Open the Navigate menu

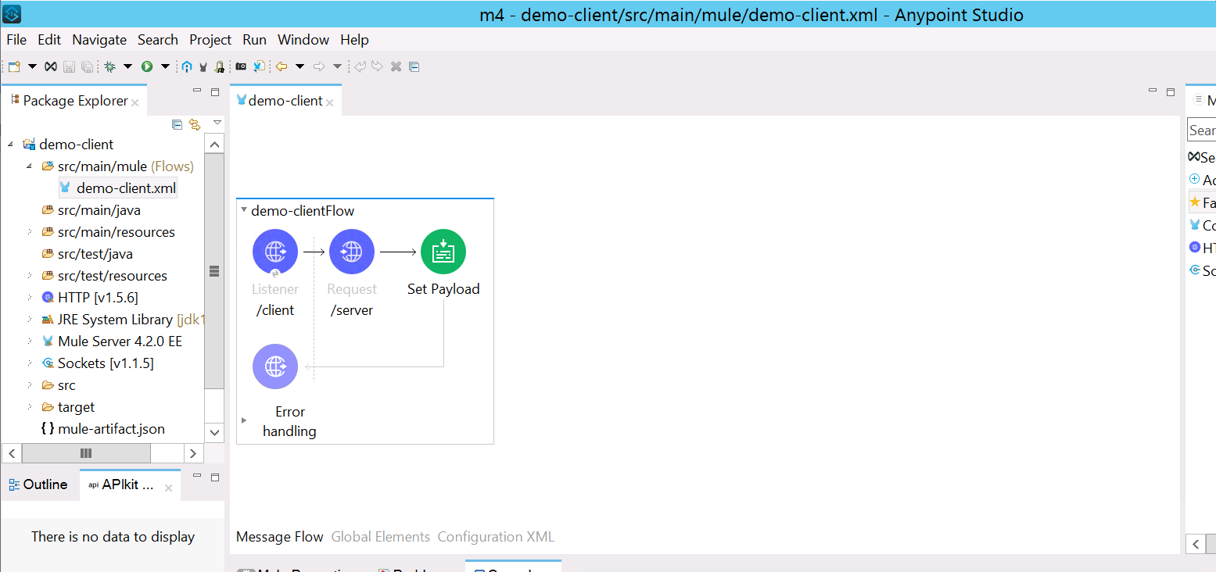coord(99,40)
